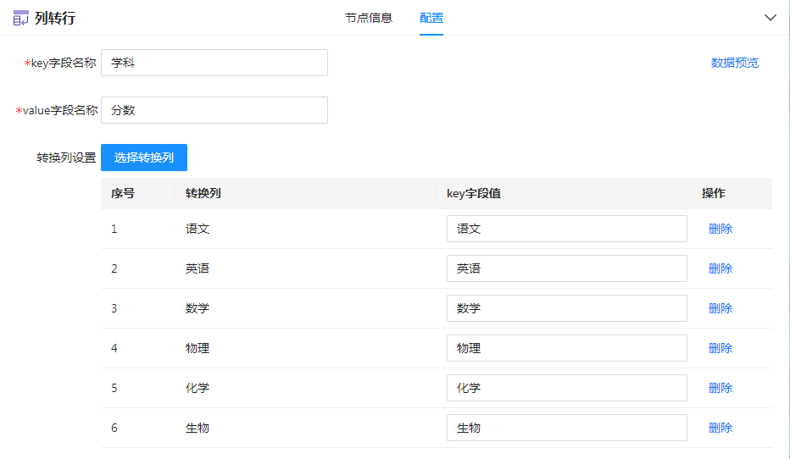Collapse the panel using the top-right chevron
Image resolution: width=790 pixels, height=459 pixels.
pyautogui.click(x=770, y=18)
